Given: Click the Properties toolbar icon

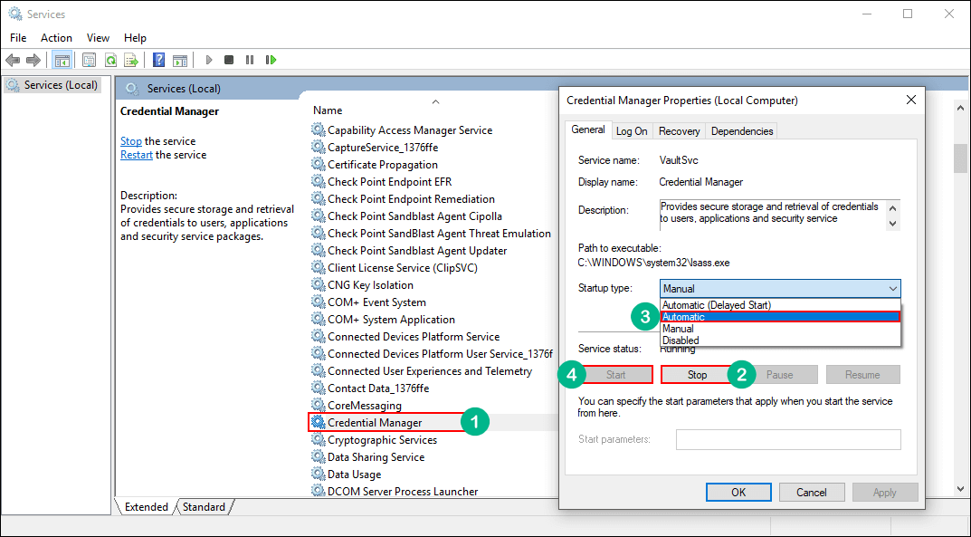Looking at the screenshot, I should pos(90,60).
